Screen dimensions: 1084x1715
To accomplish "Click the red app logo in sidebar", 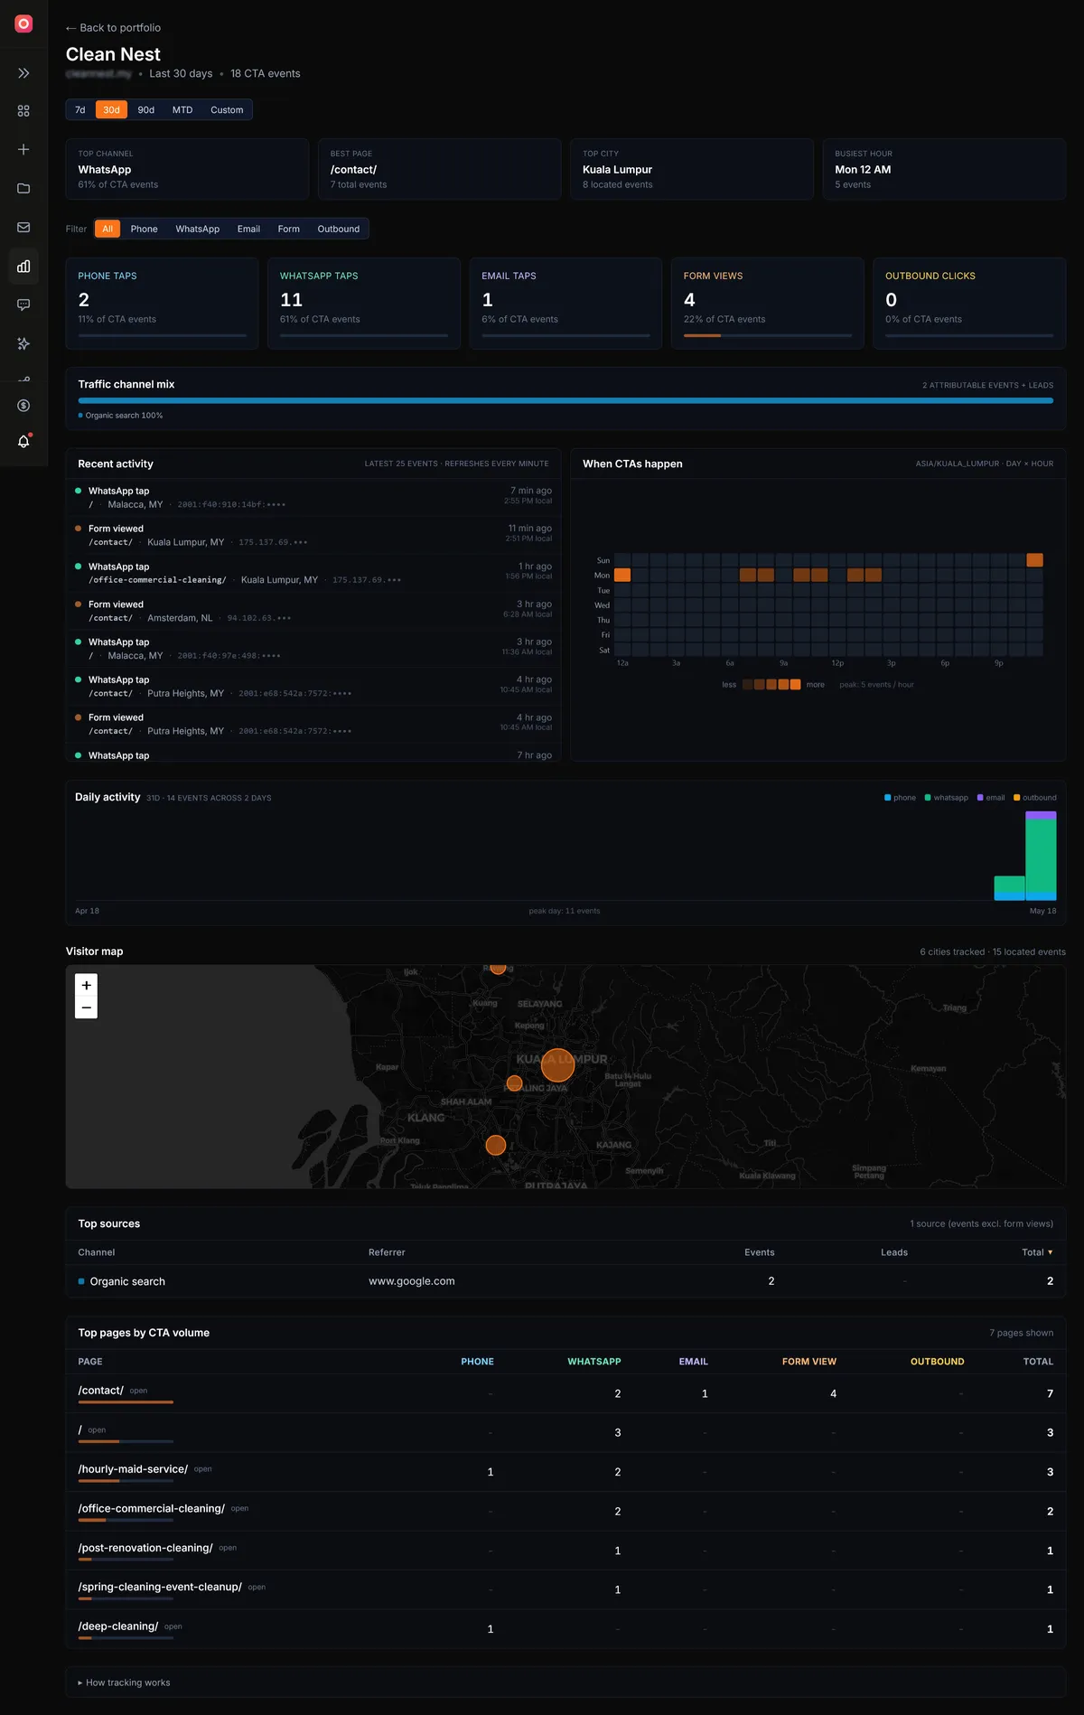I will 23,24.
